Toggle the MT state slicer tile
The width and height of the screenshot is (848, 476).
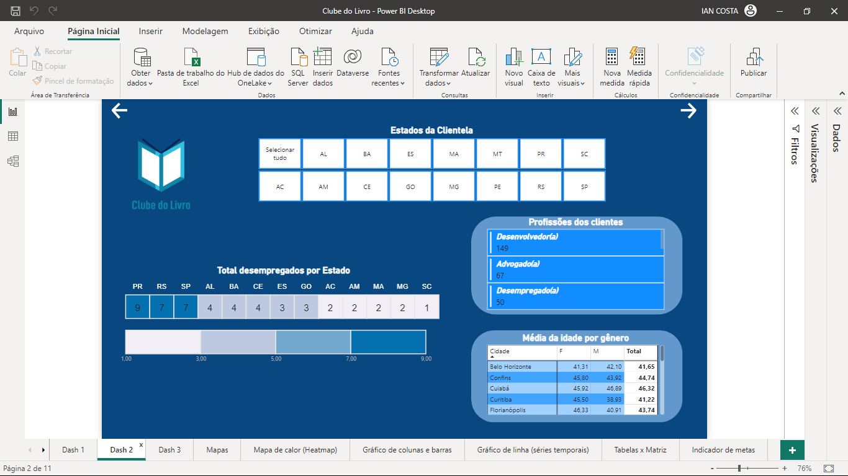tap(497, 154)
